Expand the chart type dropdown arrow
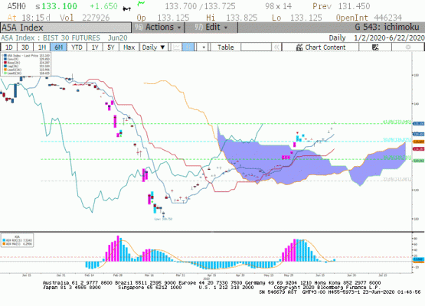The height and width of the screenshot is (306, 425). 203,47
